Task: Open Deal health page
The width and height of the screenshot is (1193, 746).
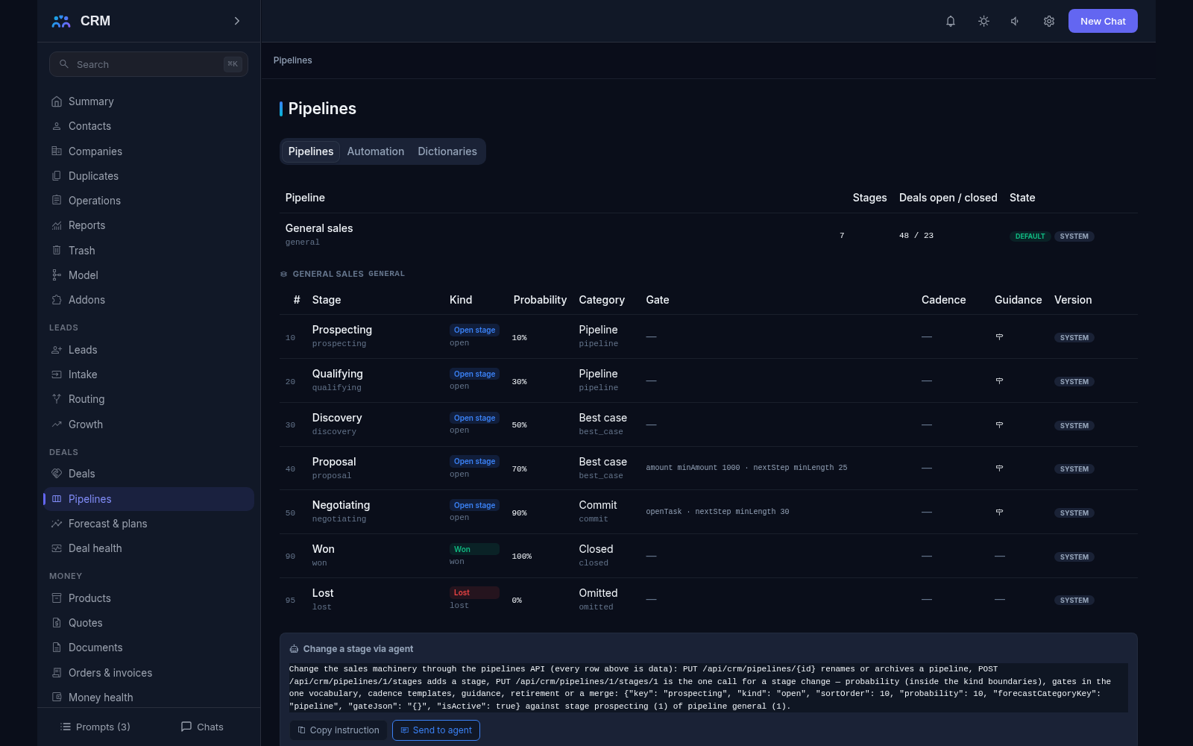Action: point(148,548)
